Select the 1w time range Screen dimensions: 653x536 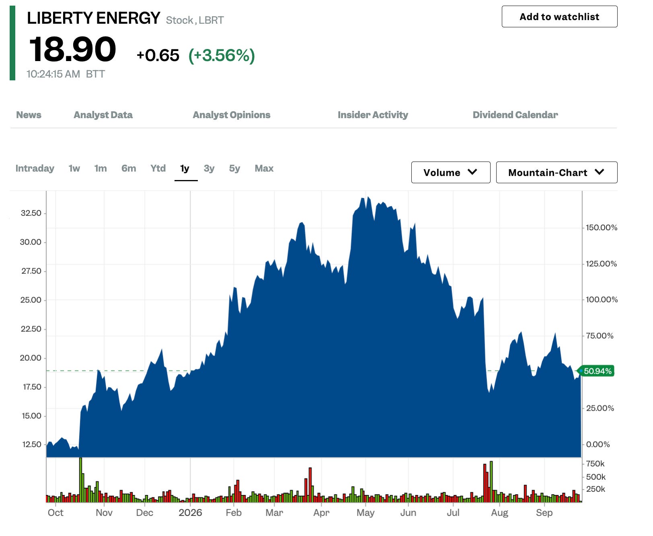click(74, 168)
